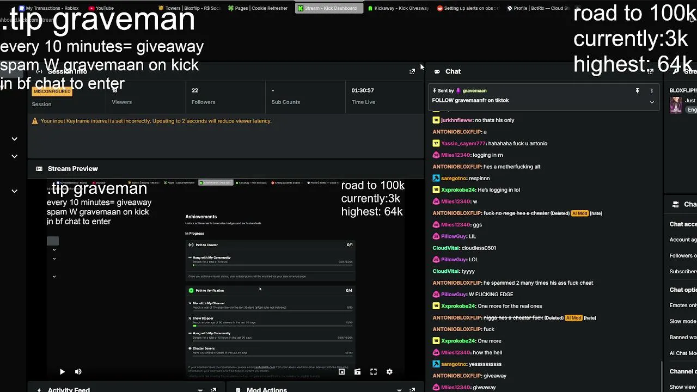Open the Towers | Bloxflip browser tab

coord(189,8)
